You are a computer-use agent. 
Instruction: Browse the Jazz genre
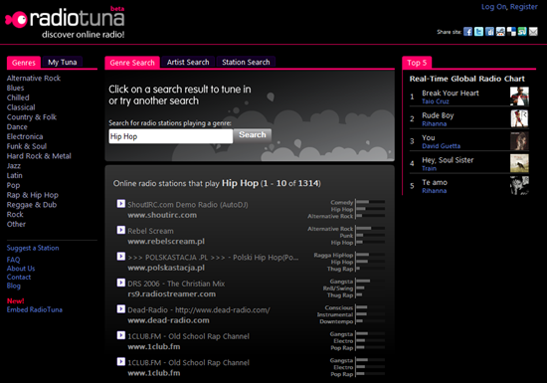click(14, 166)
